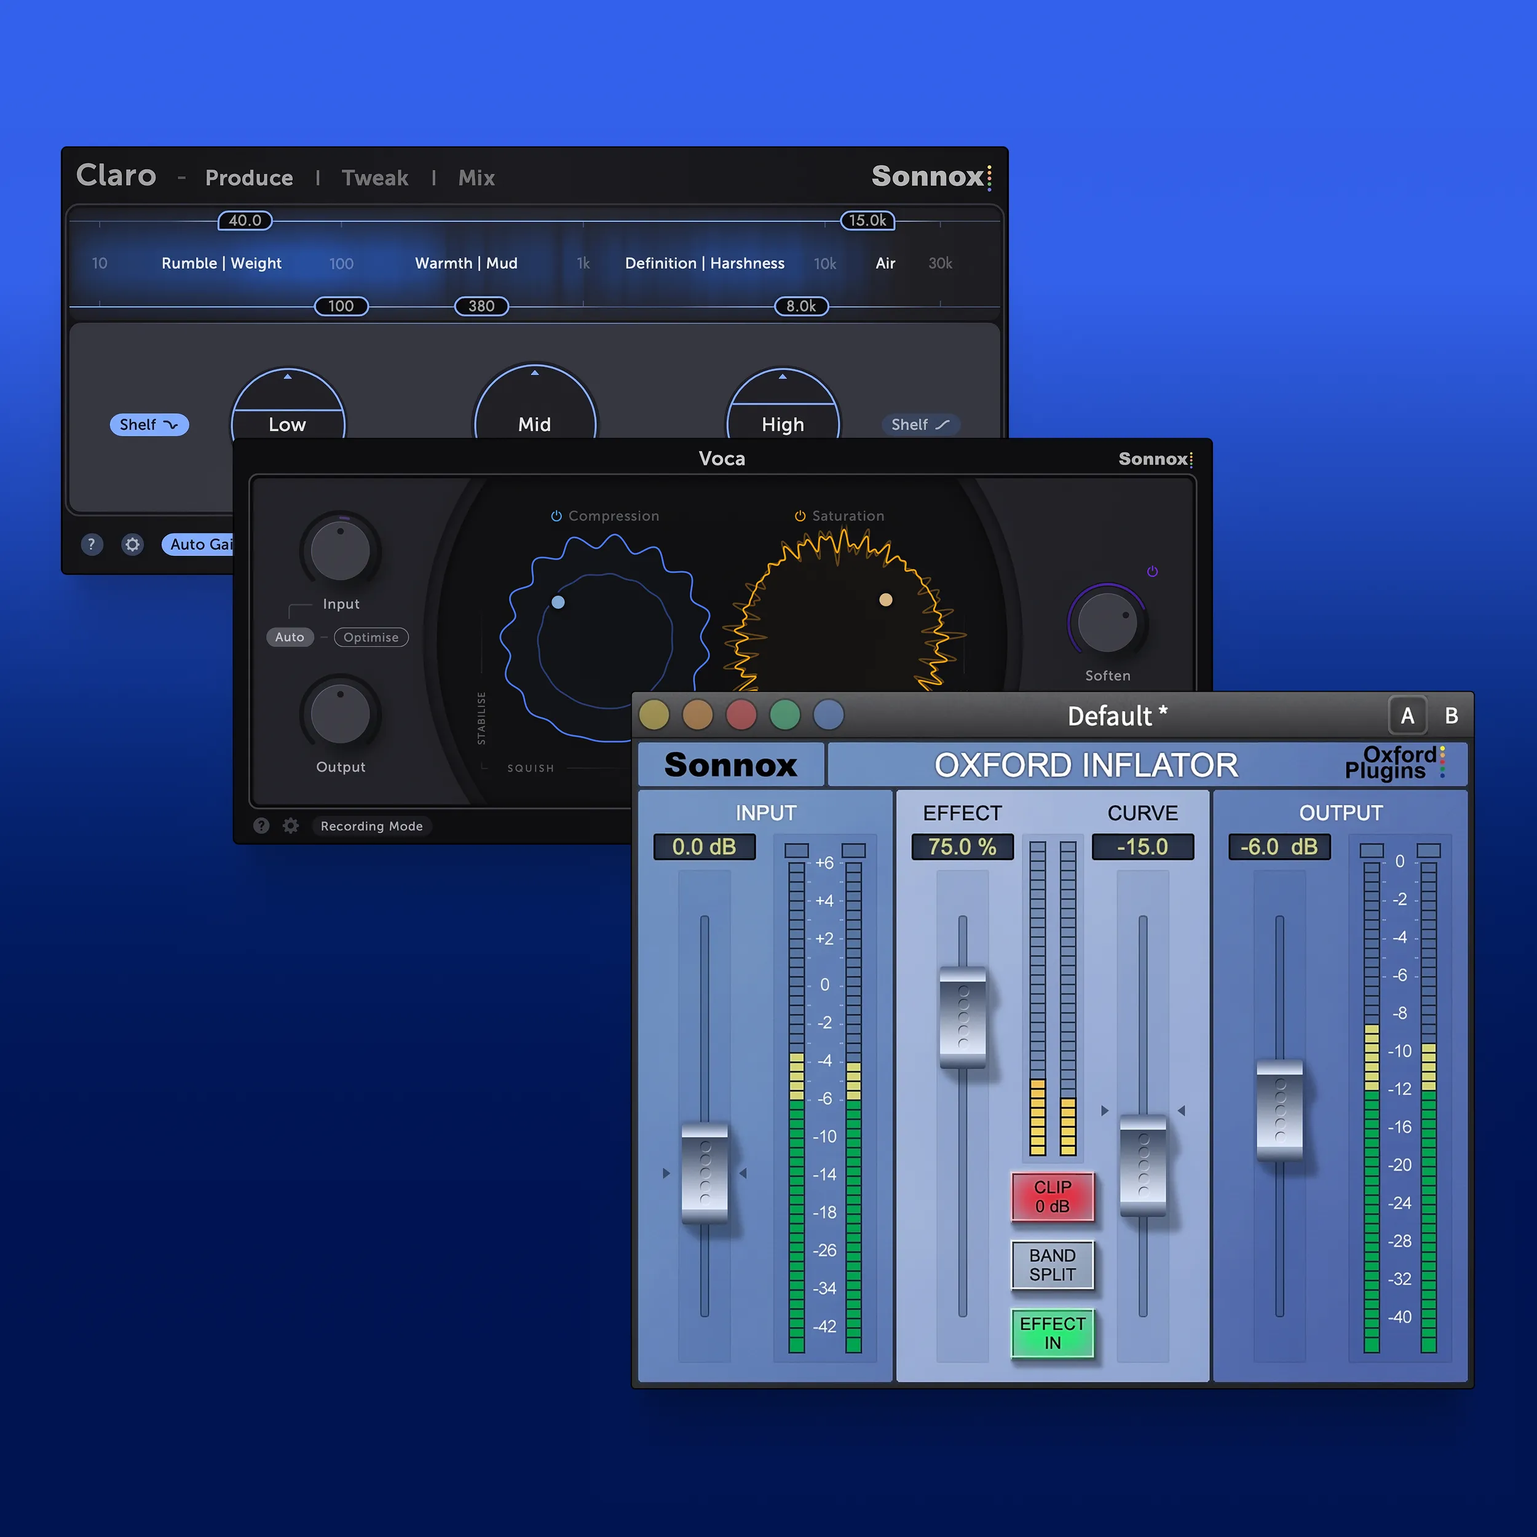Image resolution: width=1537 pixels, height=1537 pixels.
Task: Toggle Voca Compression power icon
Action: click(556, 516)
